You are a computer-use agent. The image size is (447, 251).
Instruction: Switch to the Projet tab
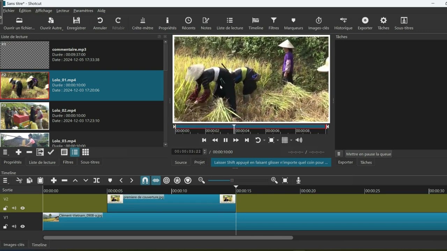point(199,162)
